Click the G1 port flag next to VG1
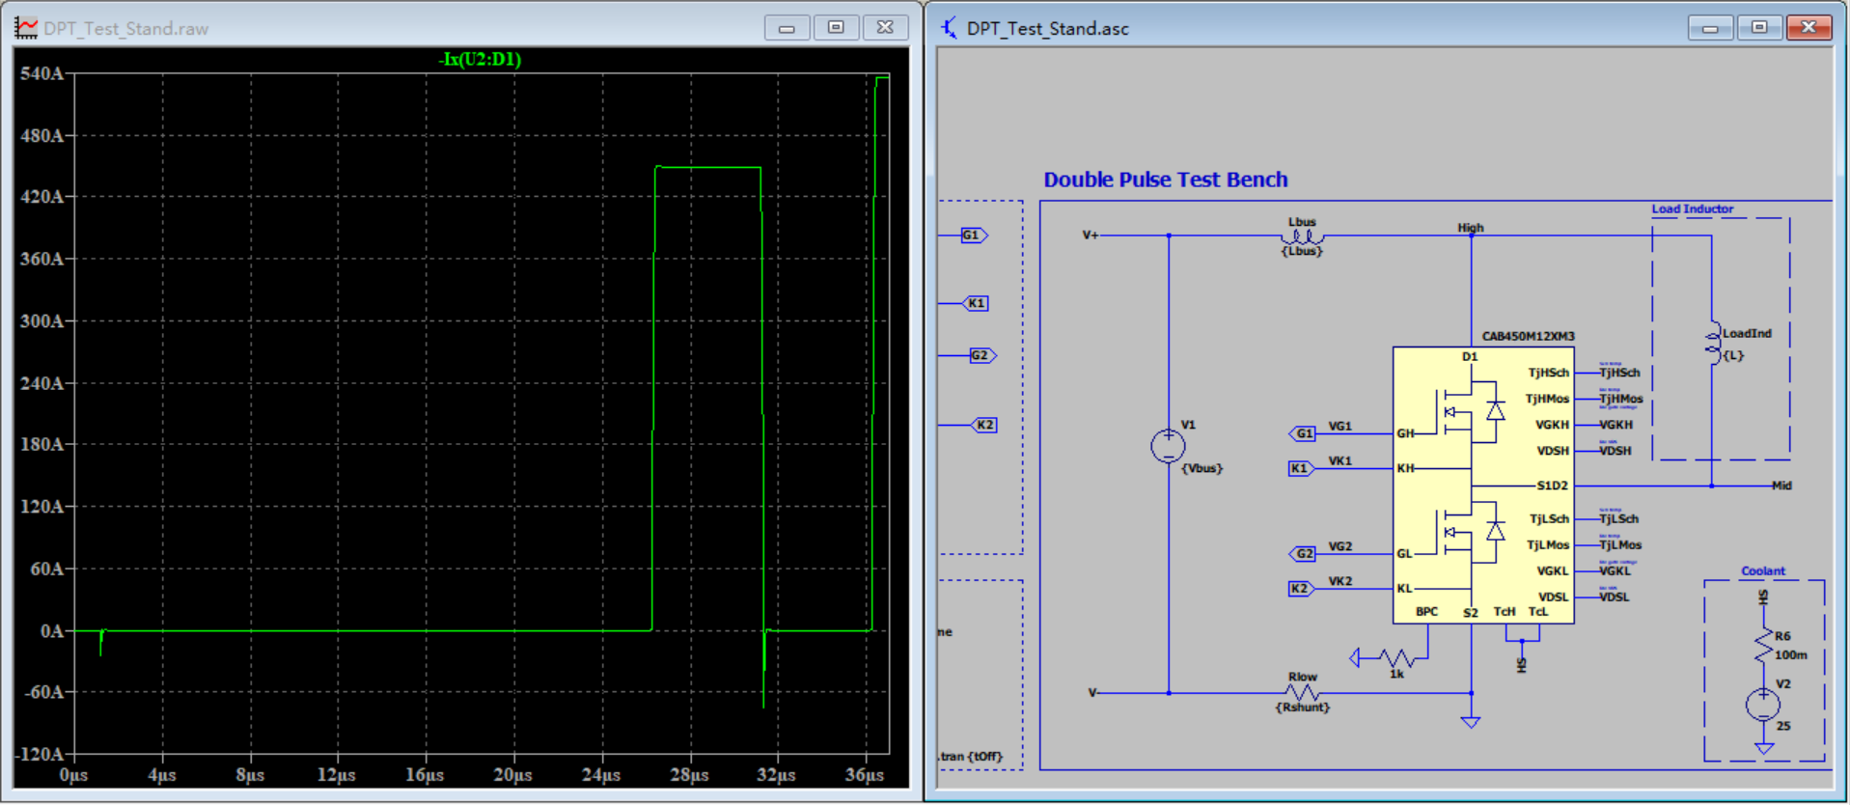Screen dimensions: 1850x805 (x=1303, y=433)
